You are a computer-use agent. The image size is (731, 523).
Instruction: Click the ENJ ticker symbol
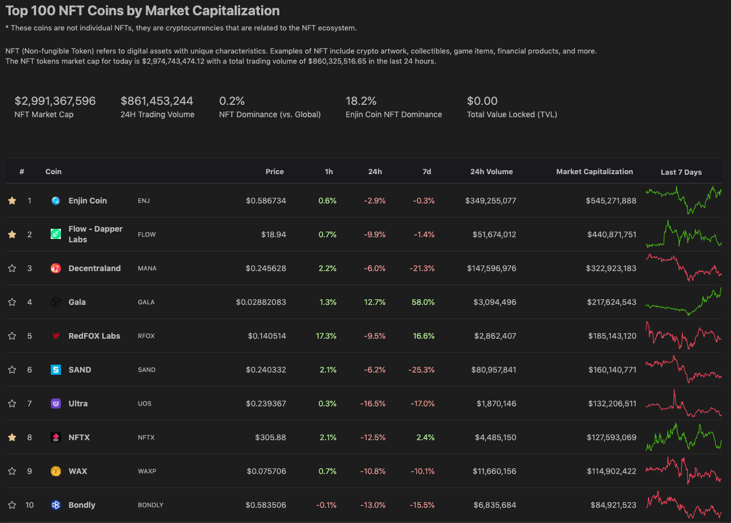pos(144,201)
